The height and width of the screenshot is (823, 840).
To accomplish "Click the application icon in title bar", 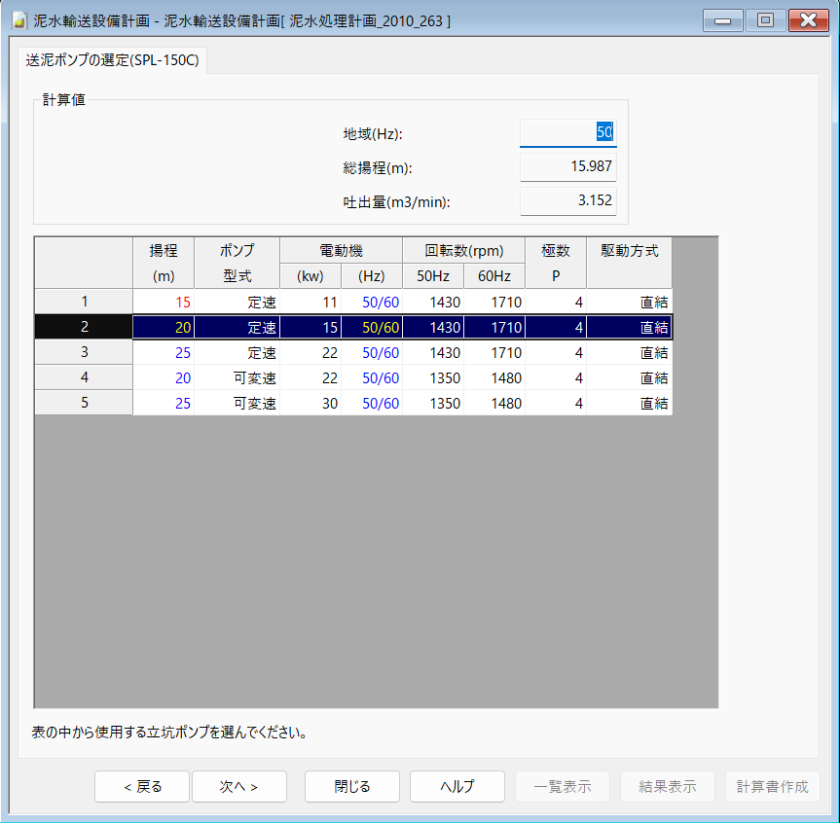I will coord(18,20).
